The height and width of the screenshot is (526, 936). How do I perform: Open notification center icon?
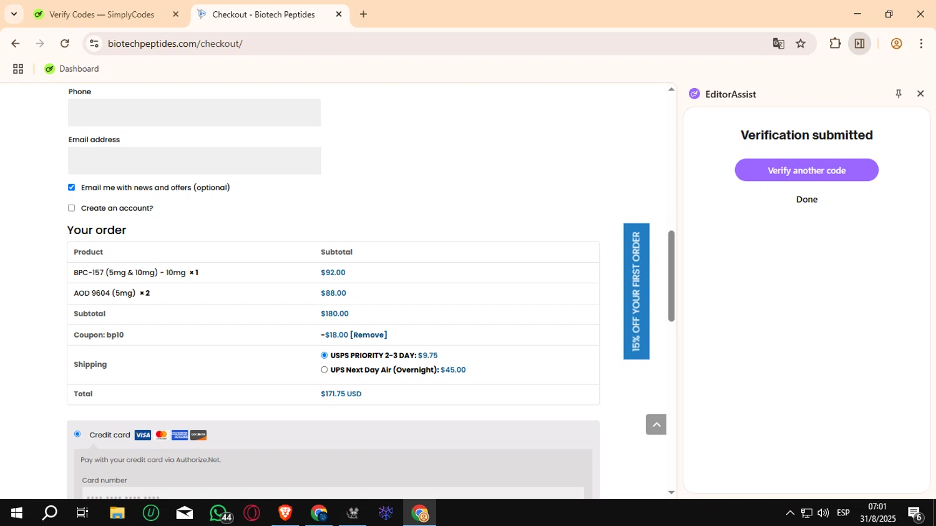click(x=915, y=514)
